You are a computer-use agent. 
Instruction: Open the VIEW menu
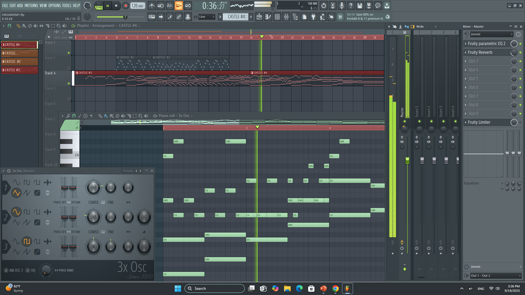[x=43, y=6]
